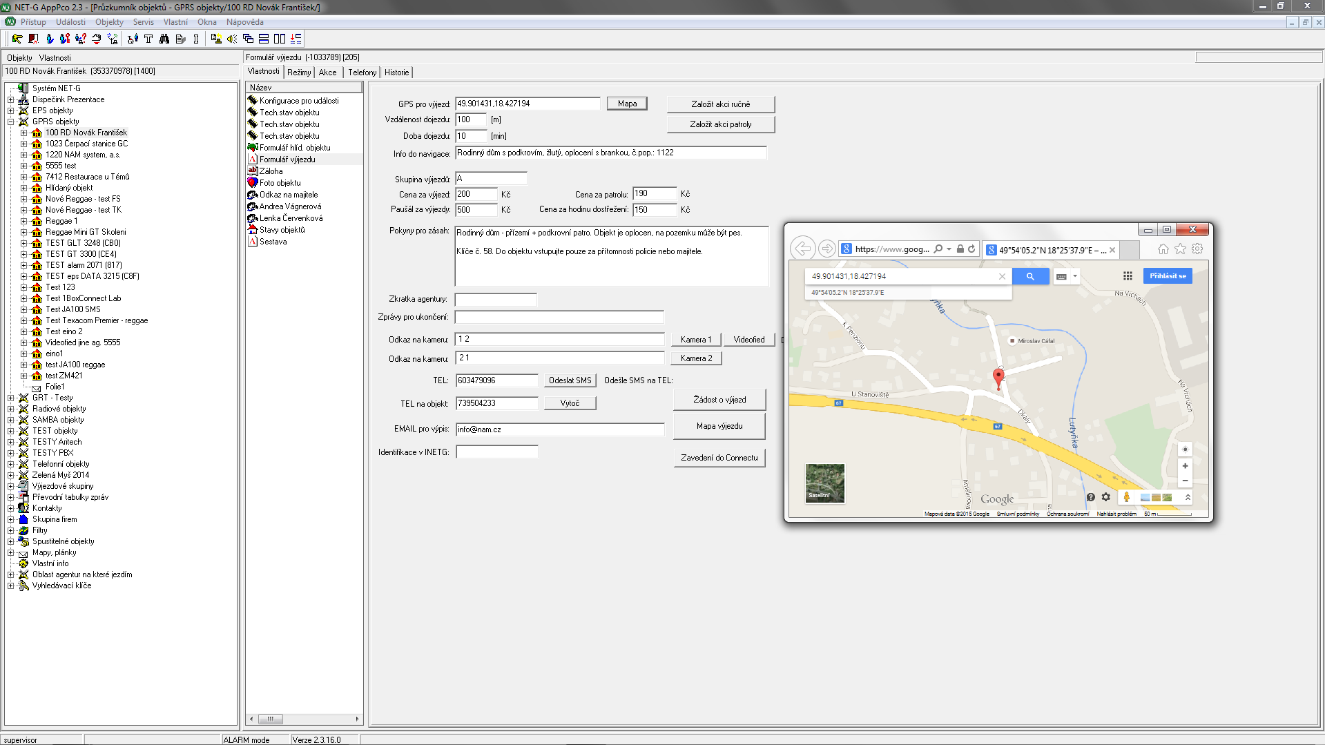Image resolution: width=1325 pixels, height=745 pixels.
Task: Click the Mapa button next to GPS
Action: click(627, 104)
